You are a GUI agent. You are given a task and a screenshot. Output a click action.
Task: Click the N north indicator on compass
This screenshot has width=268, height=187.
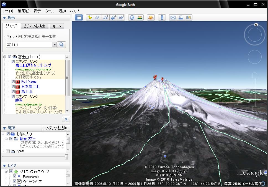pos(256,25)
